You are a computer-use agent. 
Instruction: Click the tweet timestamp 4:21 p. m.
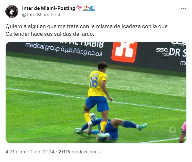click(16, 152)
